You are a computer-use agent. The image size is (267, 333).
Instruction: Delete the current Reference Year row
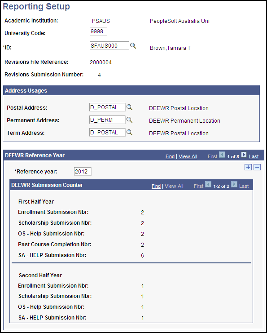click(257, 167)
